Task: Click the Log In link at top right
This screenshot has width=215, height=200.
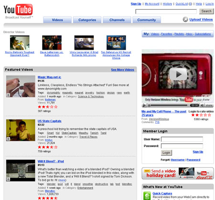Action: (210, 4)
